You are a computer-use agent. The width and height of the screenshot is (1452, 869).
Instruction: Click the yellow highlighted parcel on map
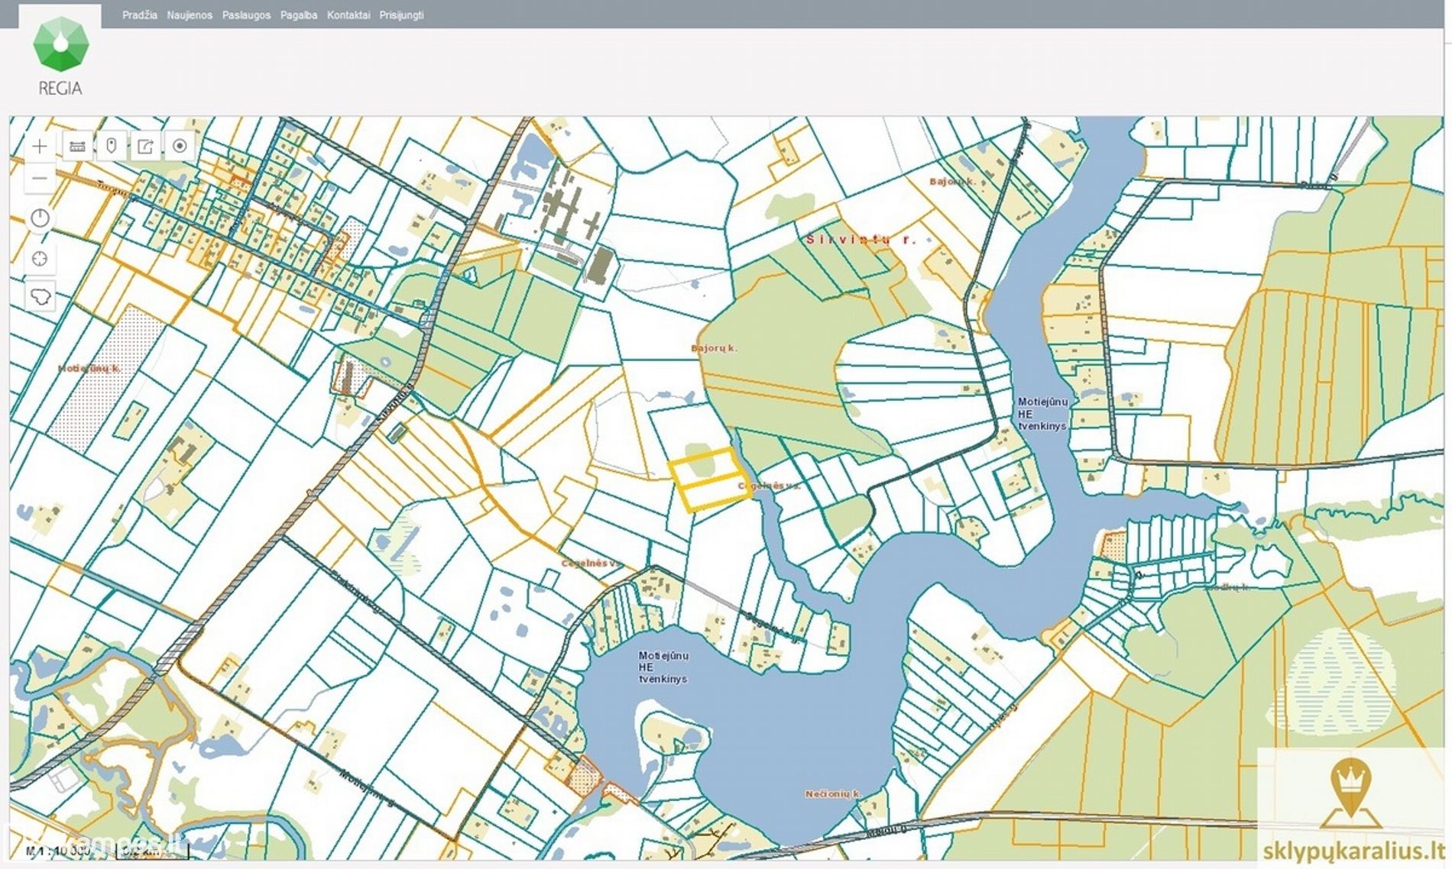[x=709, y=480]
